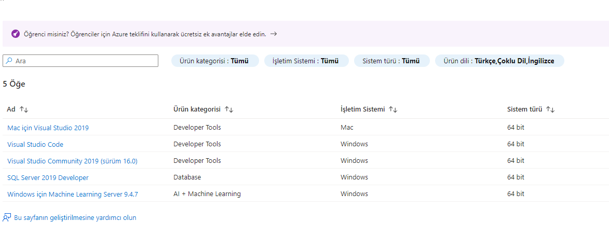Screen dimensions: 609x249
Task: Select Developer Tools in Visual Studio Community row
Action: [197, 161]
